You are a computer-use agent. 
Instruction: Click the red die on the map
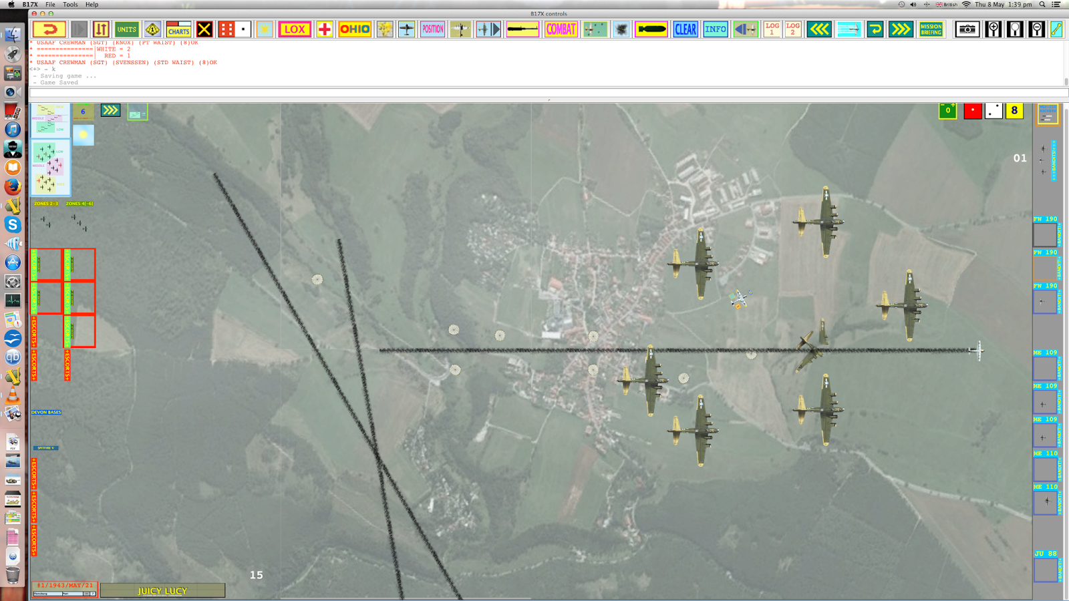pos(973,111)
